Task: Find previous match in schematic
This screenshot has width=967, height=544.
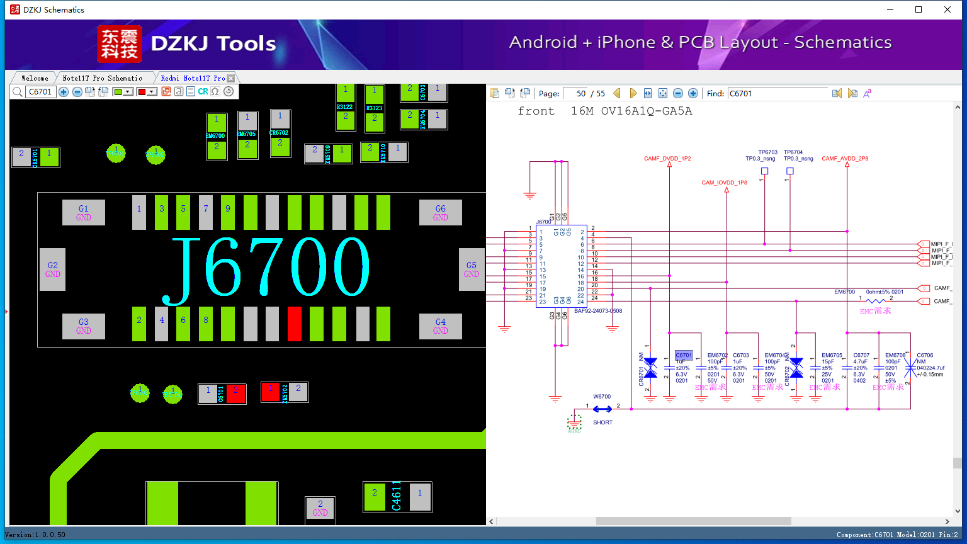Action: [x=837, y=93]
